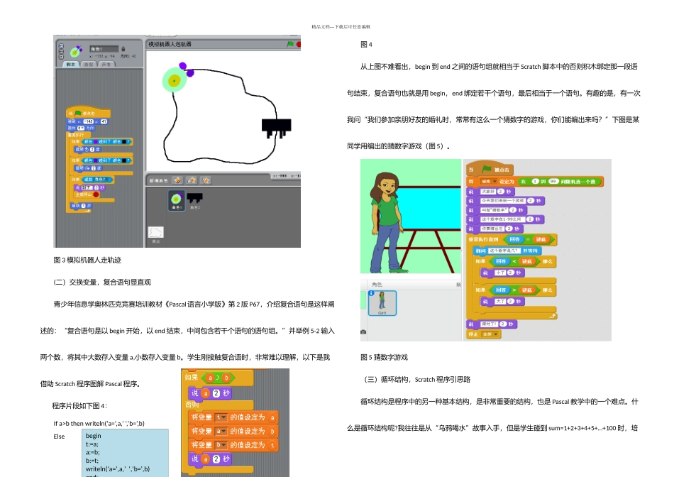Click document header text at page top
Image resolution: width=674 pixels, height=477 pixels.
point(341,27)
